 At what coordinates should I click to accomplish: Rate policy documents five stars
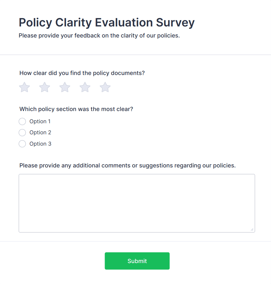[x=105, y=87]
